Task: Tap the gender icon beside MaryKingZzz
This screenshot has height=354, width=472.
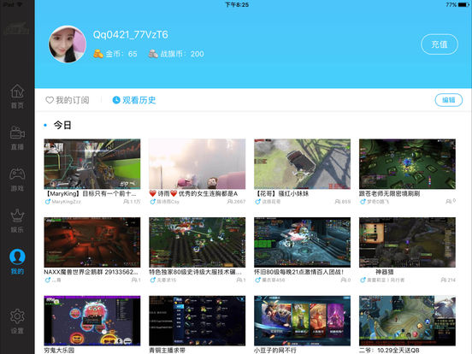Action: [48, 202]
